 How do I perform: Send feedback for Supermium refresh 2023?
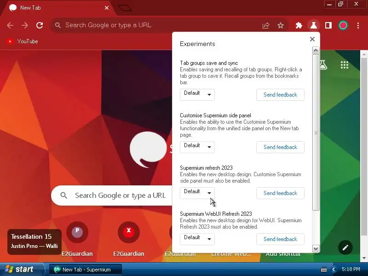point(280,193)
